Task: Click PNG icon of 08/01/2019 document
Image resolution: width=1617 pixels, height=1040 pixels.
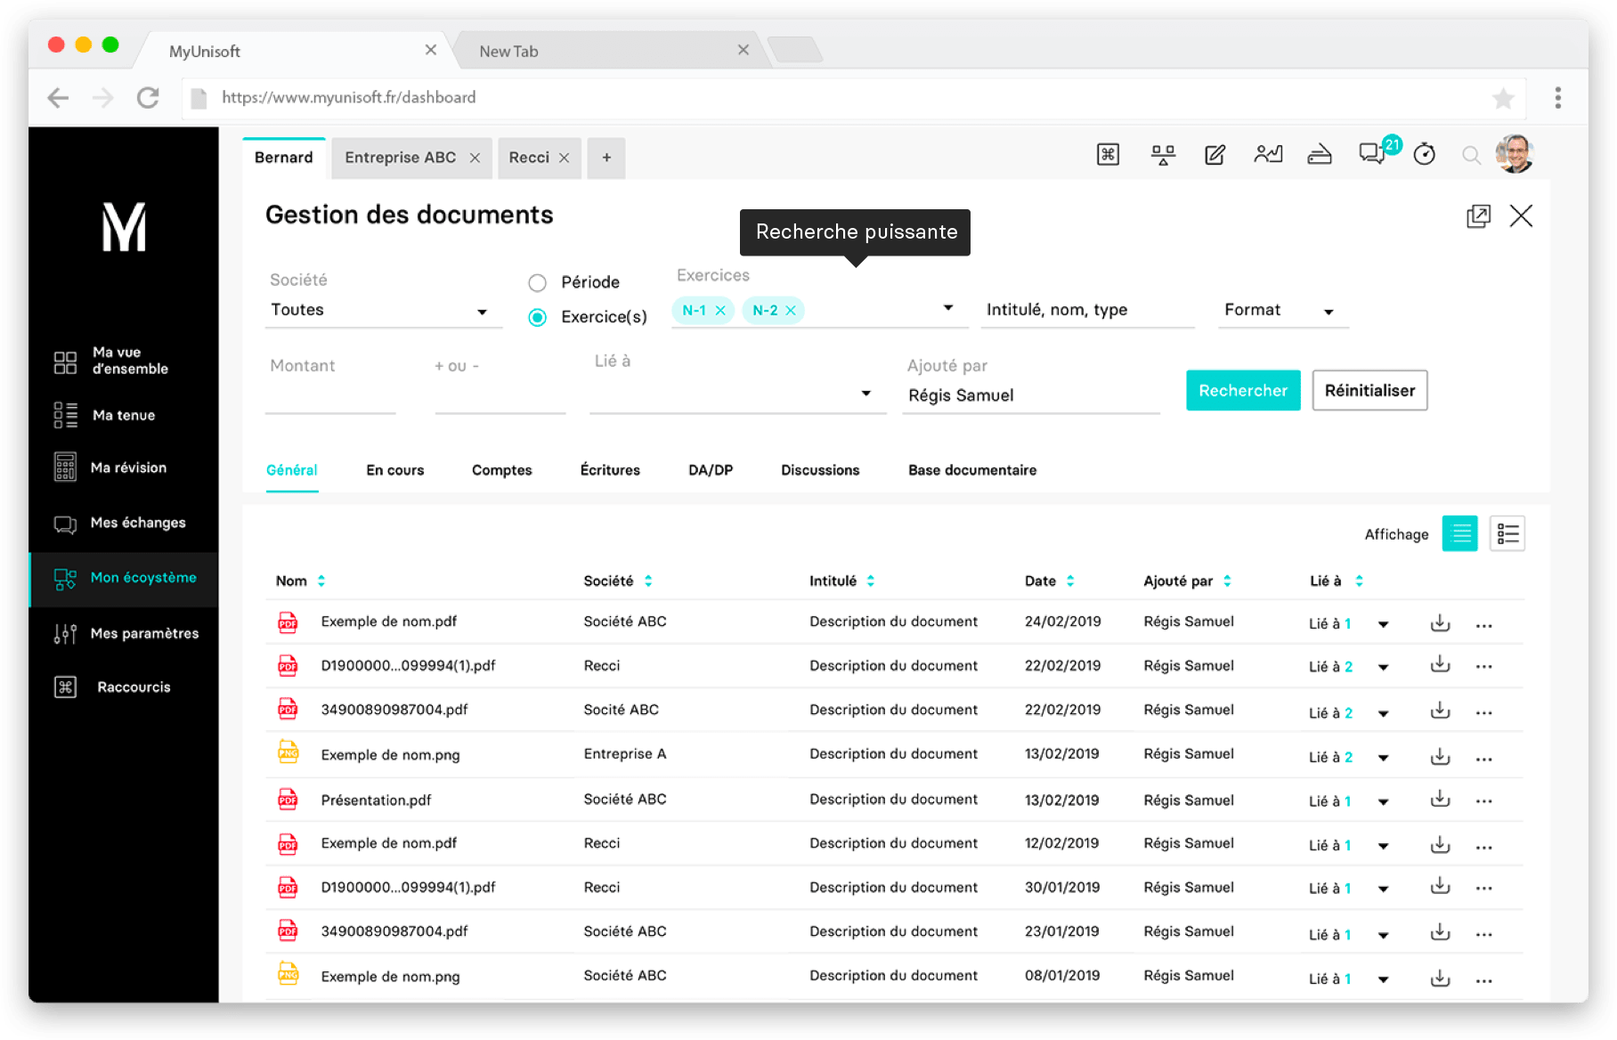Action: click(x=288, y=973)
